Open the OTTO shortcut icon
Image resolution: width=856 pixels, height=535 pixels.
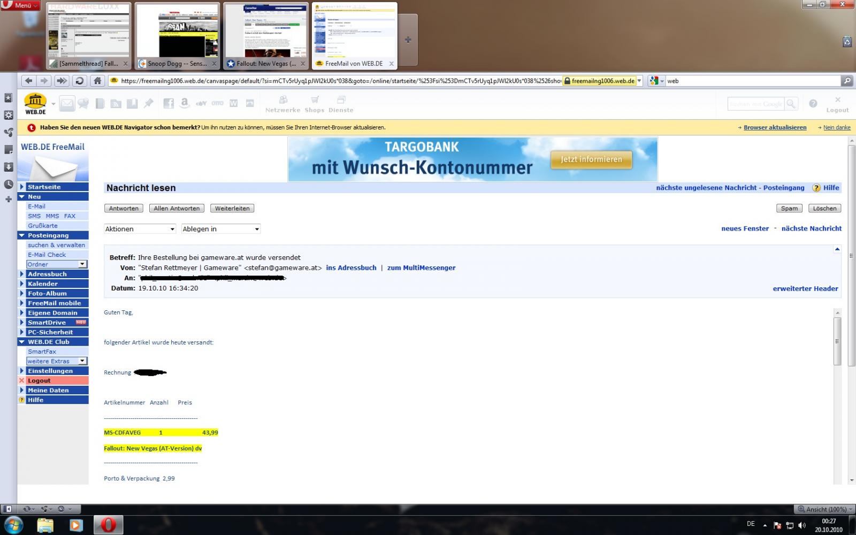pyautogui.click(x=217, y=103)
